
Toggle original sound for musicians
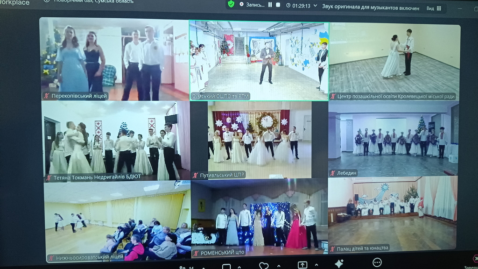tap(371, 7)
